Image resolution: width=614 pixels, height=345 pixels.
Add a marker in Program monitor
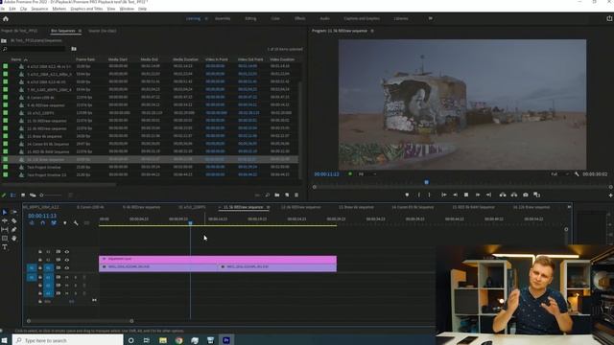click(407, 195)
